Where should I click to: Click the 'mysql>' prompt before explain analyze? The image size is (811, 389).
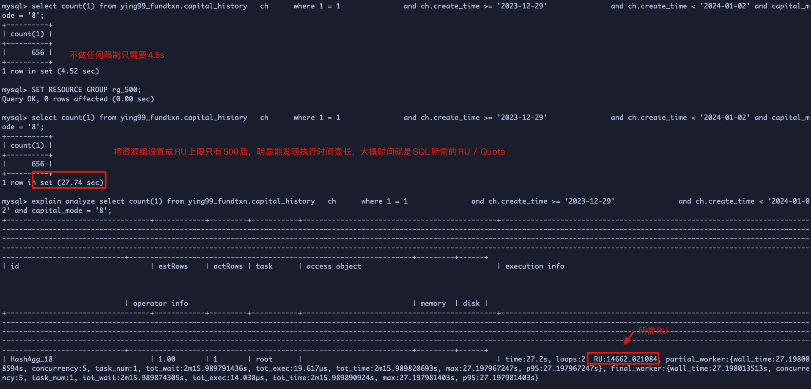[15, 201]
